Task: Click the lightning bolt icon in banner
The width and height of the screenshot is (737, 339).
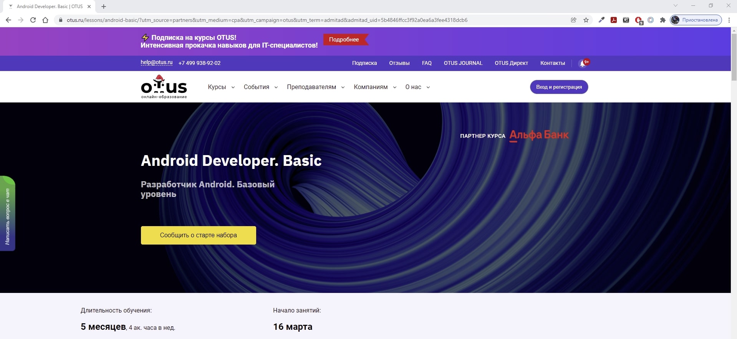Action: tap(145, 37)
